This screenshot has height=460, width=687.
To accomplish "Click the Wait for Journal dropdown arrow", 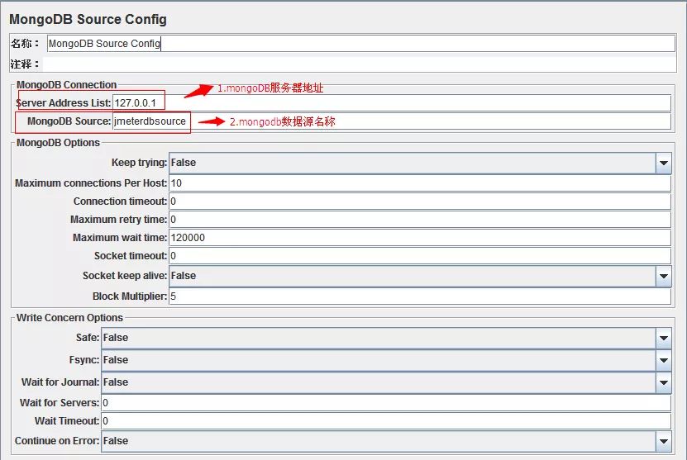I will (x=663, y=382).
